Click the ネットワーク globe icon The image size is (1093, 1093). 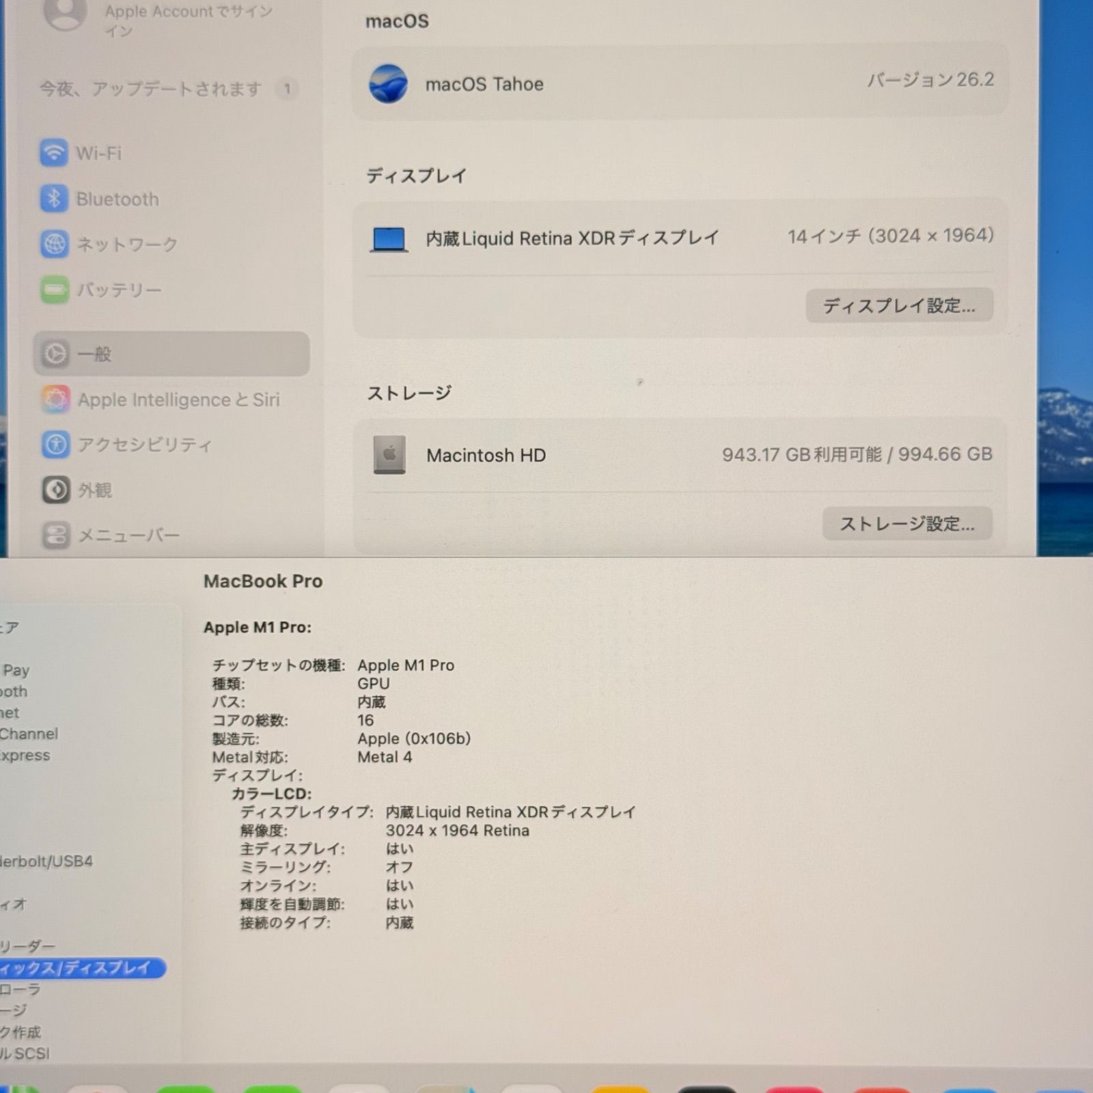[55, 244]
